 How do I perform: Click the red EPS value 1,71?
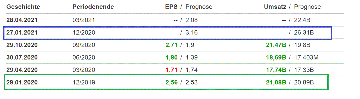[171, 70]
